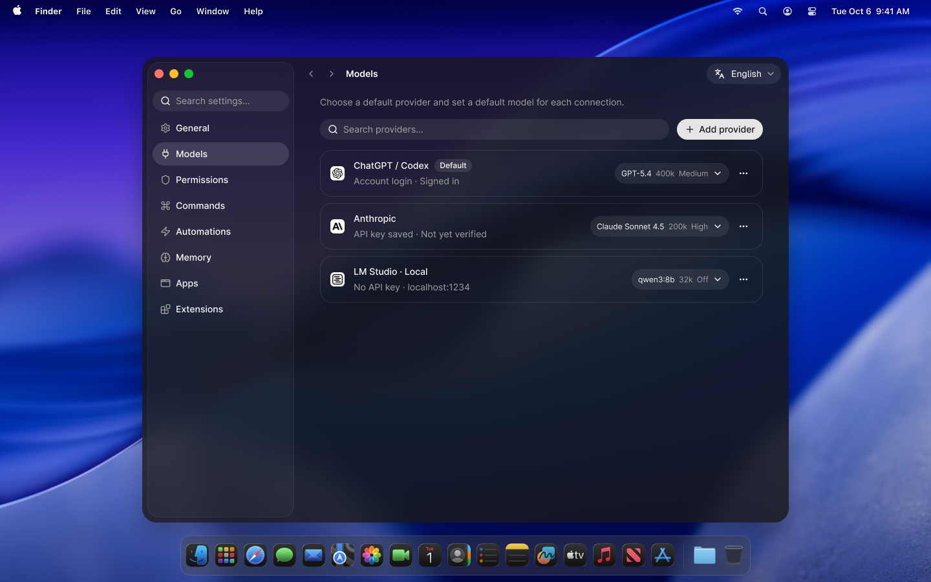Open more options for LM Studio

point(744,279)
